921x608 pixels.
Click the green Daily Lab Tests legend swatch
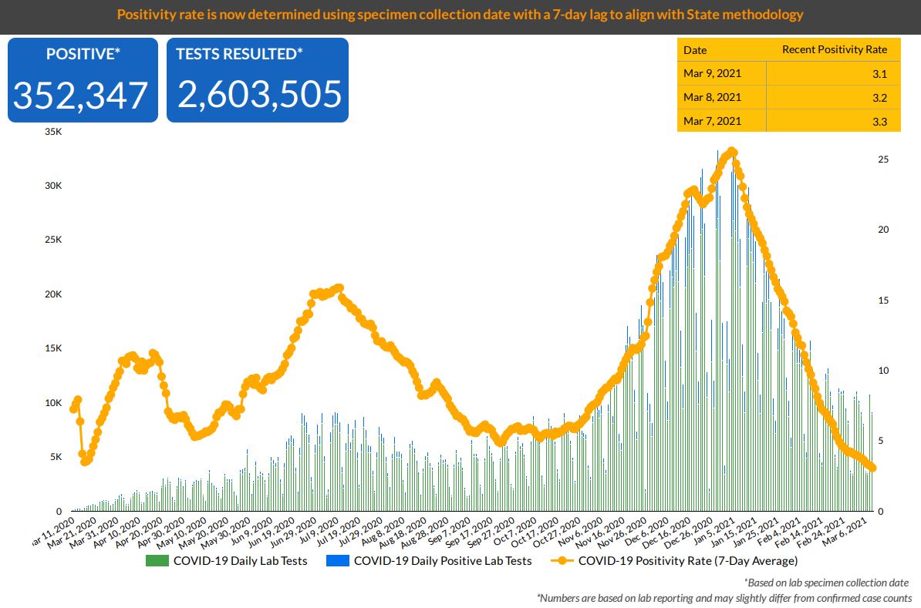pos(157,561)
